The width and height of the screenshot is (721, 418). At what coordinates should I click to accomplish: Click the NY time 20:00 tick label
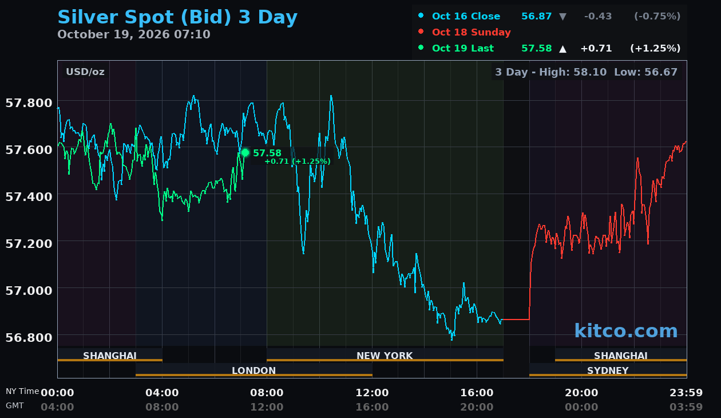pos(581,393)
